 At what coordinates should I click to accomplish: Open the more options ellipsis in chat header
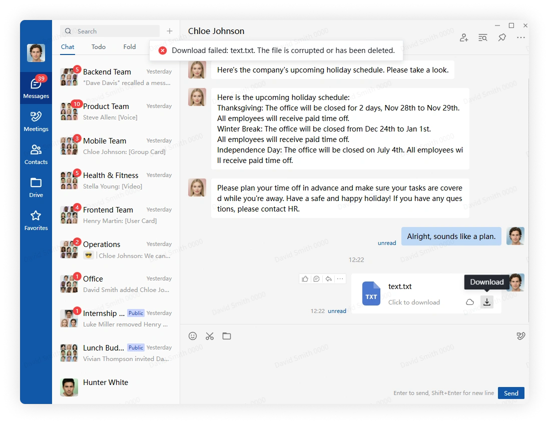(x=521, y=37)
